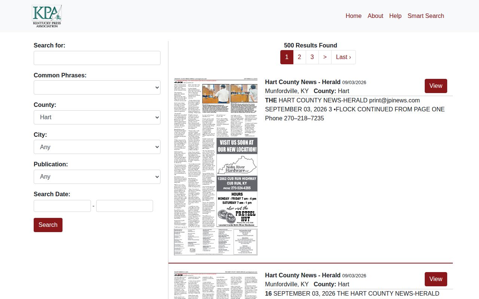Click second result title Hart County News - Herald
Image resolution: width=479 pixels, height=299 pixels.
pyautogui.click(x=303, y=275)
